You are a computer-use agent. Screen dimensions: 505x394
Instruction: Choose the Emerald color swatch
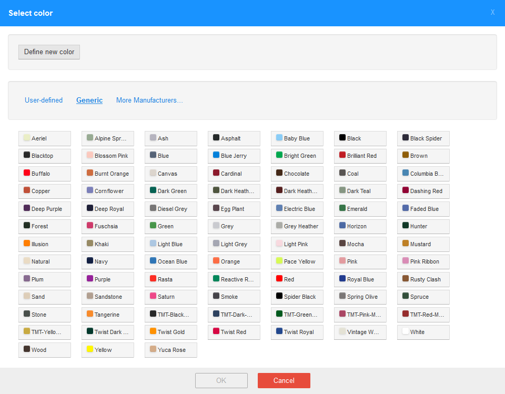[x=360, y=209]
